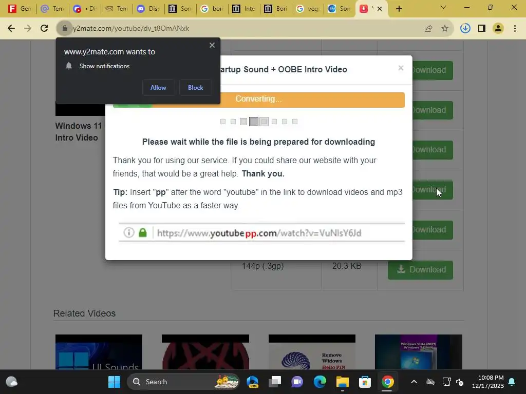Switch to the first 'Tem' tab

click(x=52, y=9)
